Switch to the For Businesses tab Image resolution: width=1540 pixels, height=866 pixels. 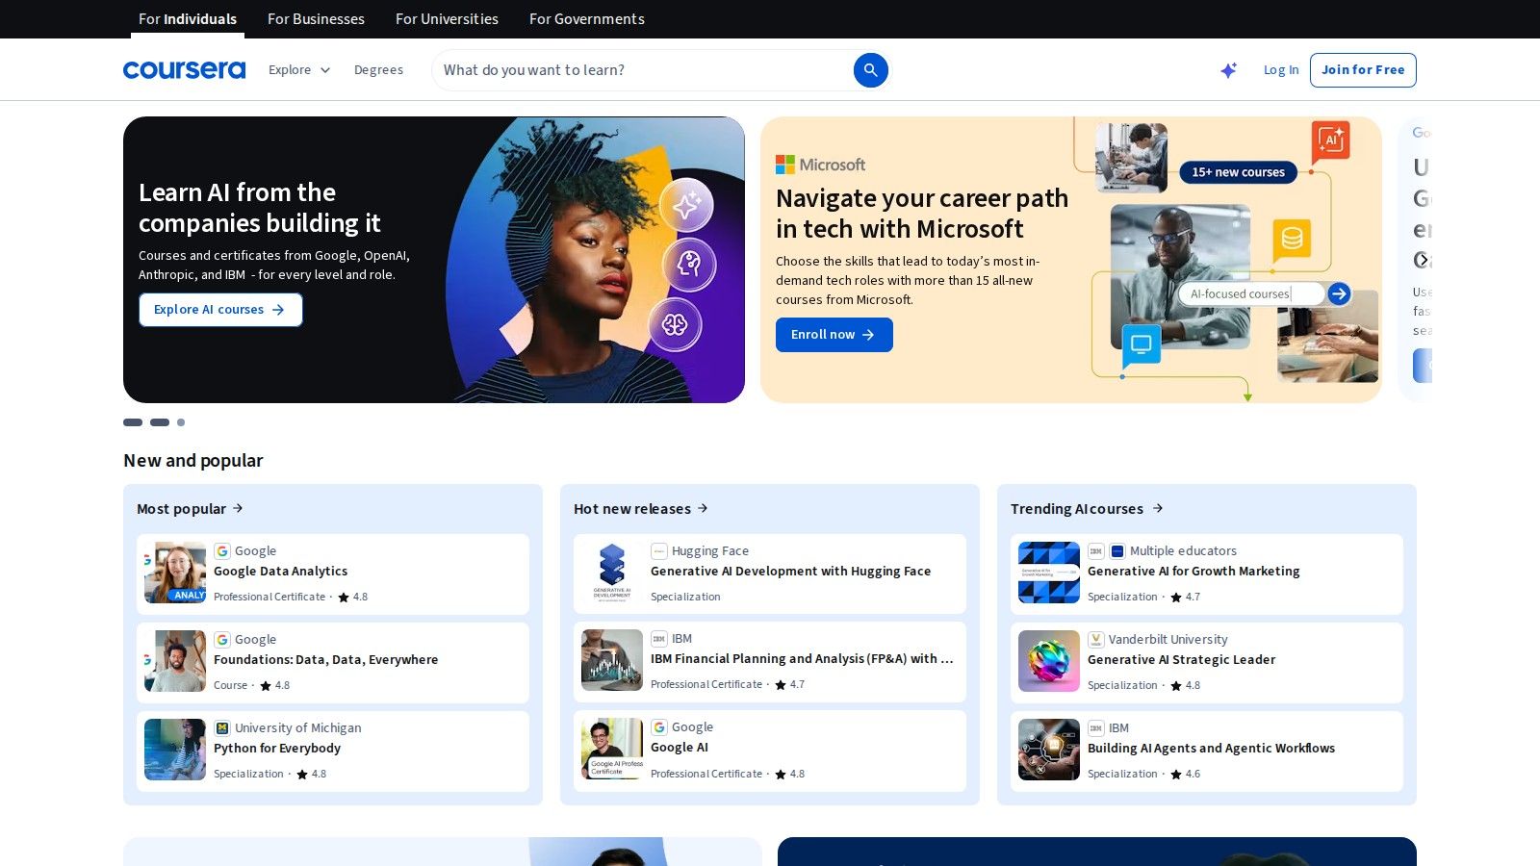tap(316, 19)
